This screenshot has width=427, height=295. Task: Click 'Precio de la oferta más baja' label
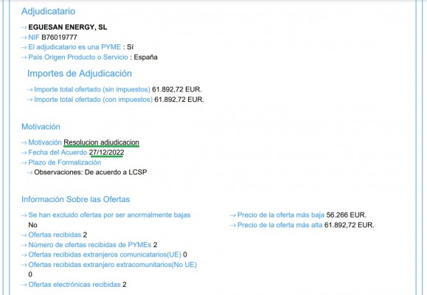tap(281, 215)
